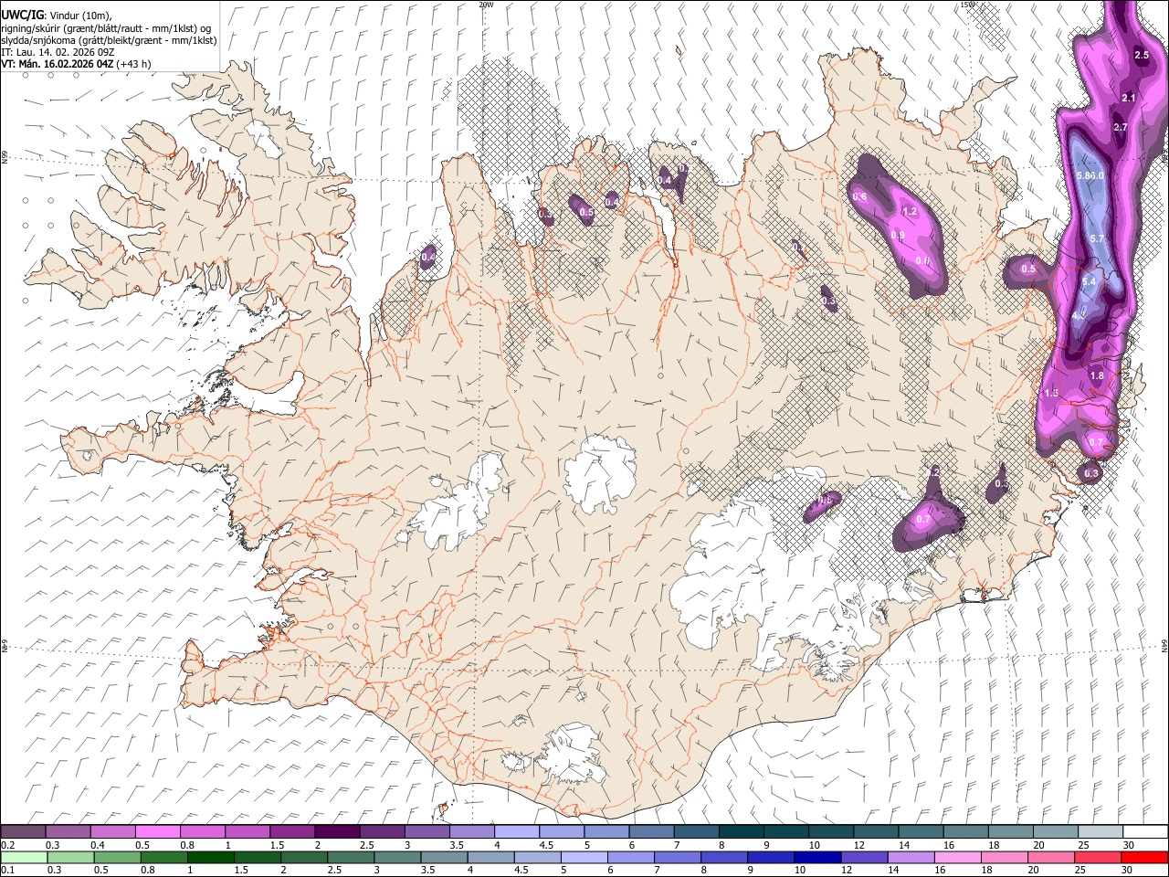Click the 5.7 value in the eastern band

1097,238
